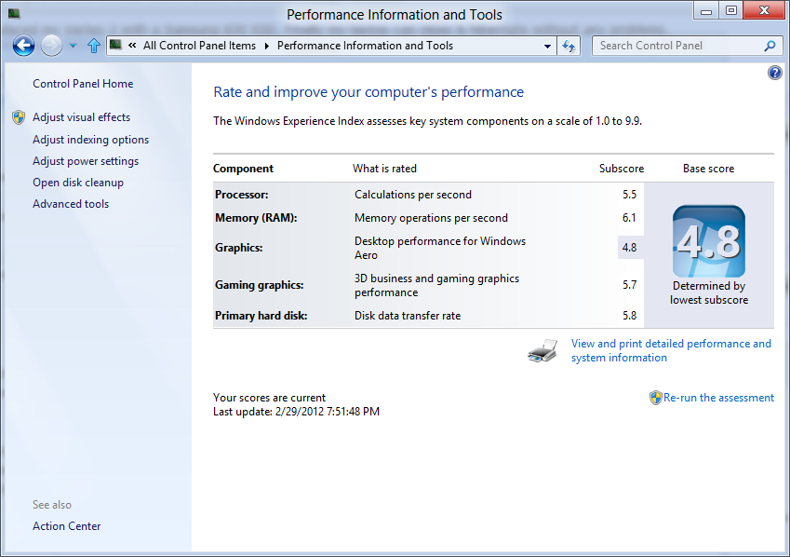This screenshot has height=557, width=790.
Task: Open the address bar history dropdown
Action: [x=547, y=46]
